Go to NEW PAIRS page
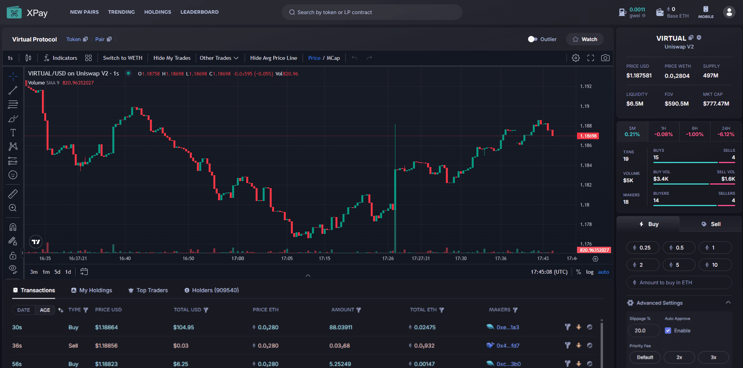743x368 pixels. point(84,12)
